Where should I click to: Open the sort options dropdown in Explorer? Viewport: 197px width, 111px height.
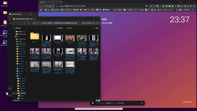(59, 28)
